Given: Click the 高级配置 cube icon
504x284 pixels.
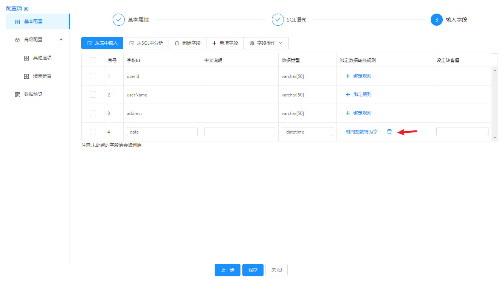Looking at the screenshot, I should [x=17, y=40].
